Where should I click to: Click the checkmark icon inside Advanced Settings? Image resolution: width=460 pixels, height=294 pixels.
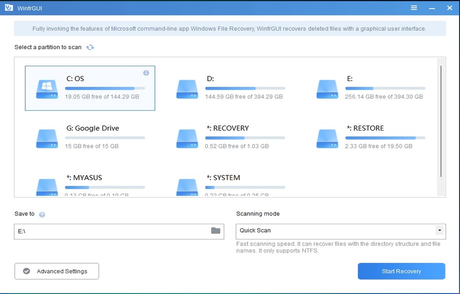[26, 271]
